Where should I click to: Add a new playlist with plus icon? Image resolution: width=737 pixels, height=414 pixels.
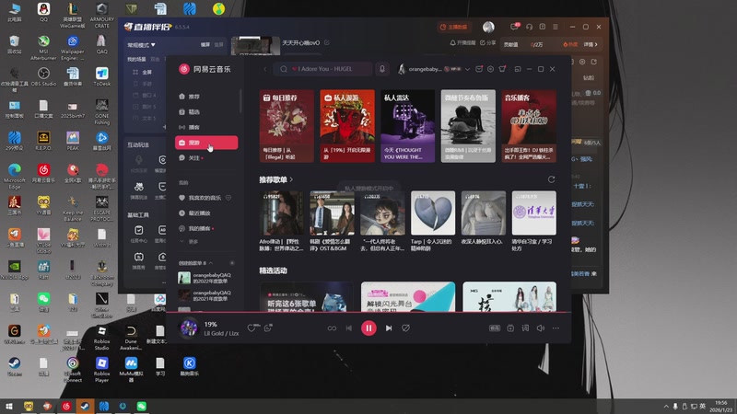coord(232,263)
